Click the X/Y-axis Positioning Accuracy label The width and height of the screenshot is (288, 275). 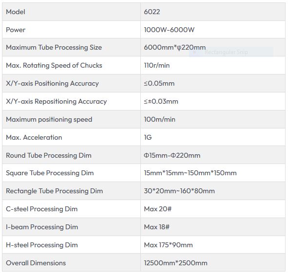[52, 83]
